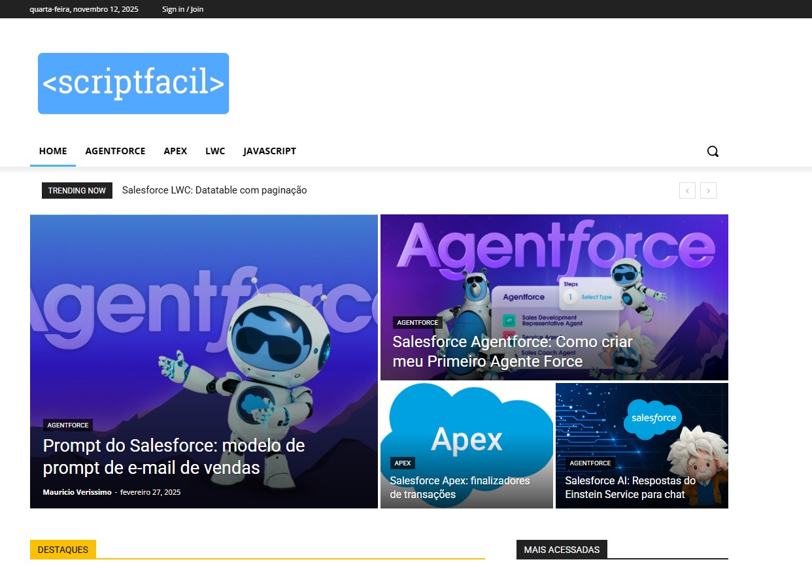Show next trending article arrow
Viewport: 812px width, 566px height.
tap(708, 191)
